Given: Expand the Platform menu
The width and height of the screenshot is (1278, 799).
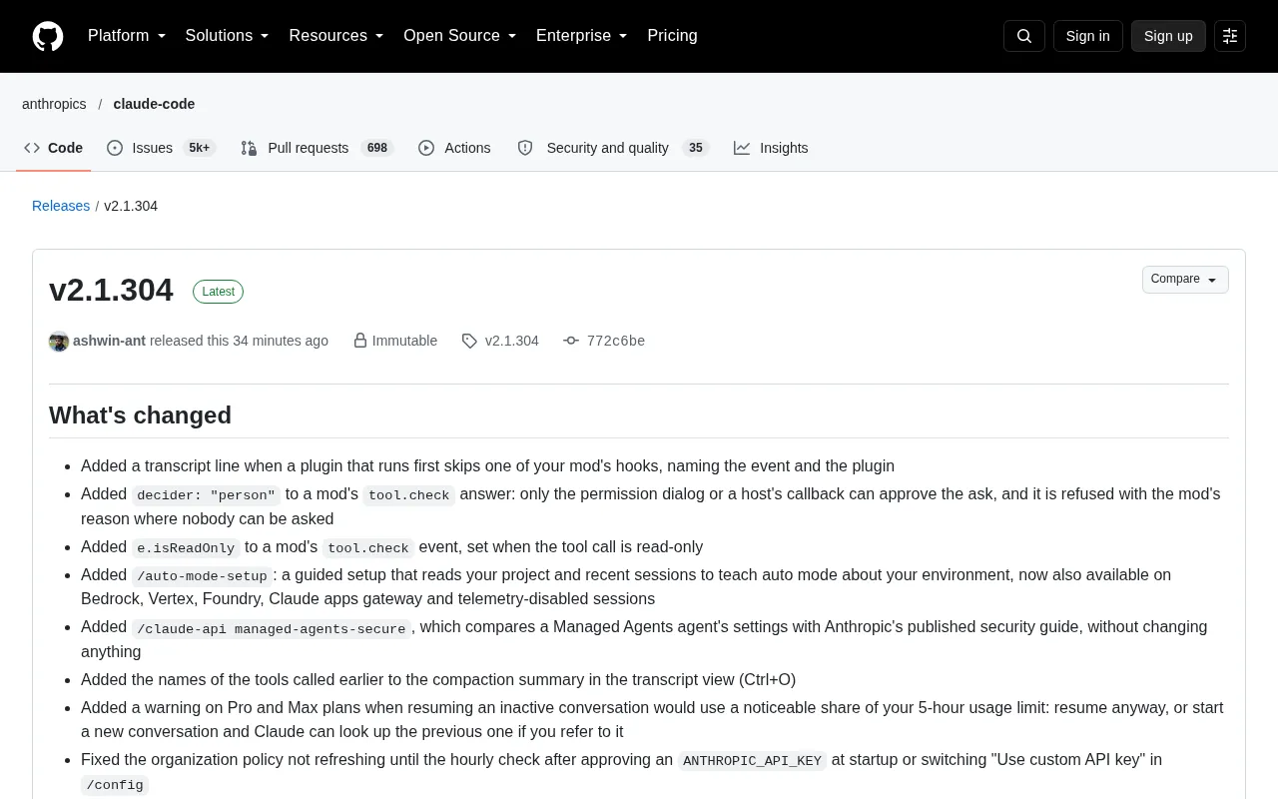Looking at the screenshot, I should (x=127, y=36).
